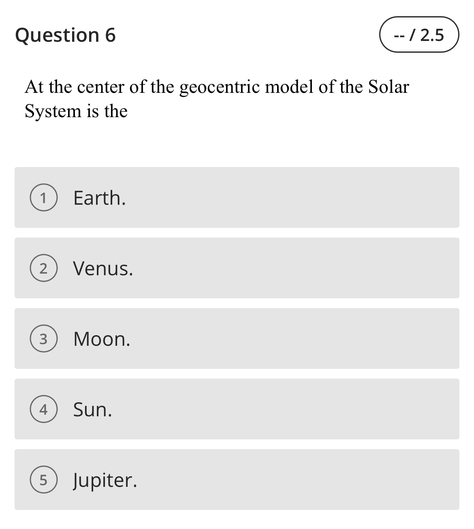The width and height of the screenshot is (474, 529).
Task: Click the numbered circle beside Venus
Action: (x=44, y=268)
